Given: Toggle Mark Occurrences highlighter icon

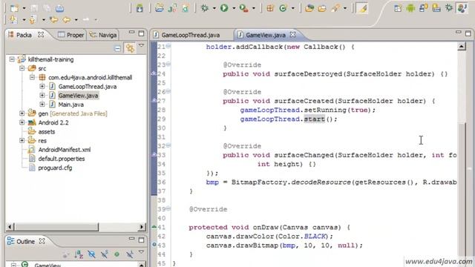Looking at the screenshot, I should (x=362, y=8).
